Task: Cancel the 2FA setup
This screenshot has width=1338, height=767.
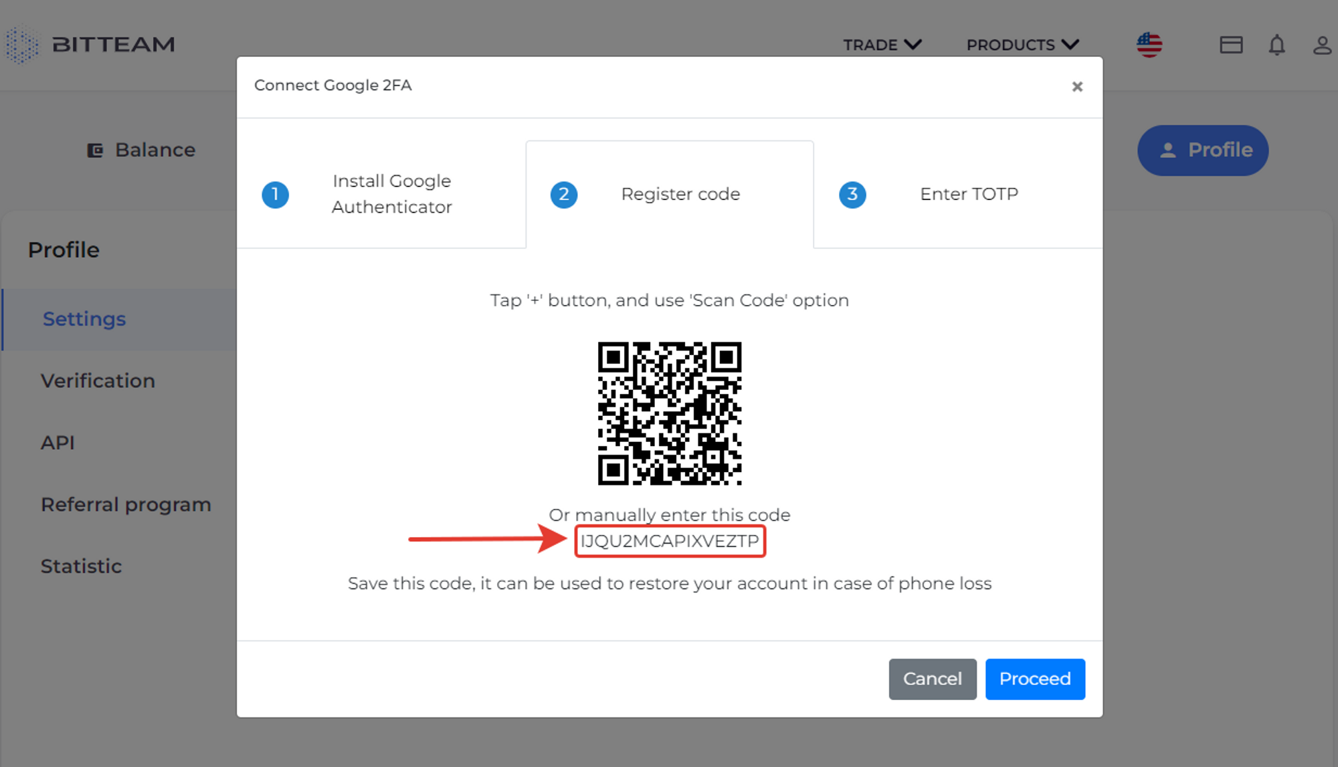Action: coord(932,679)
